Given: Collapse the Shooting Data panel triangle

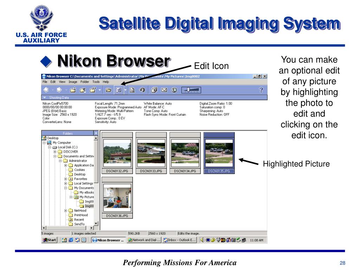Looking at the screenshot, I should pyautogui.click(x=45, y=98).
